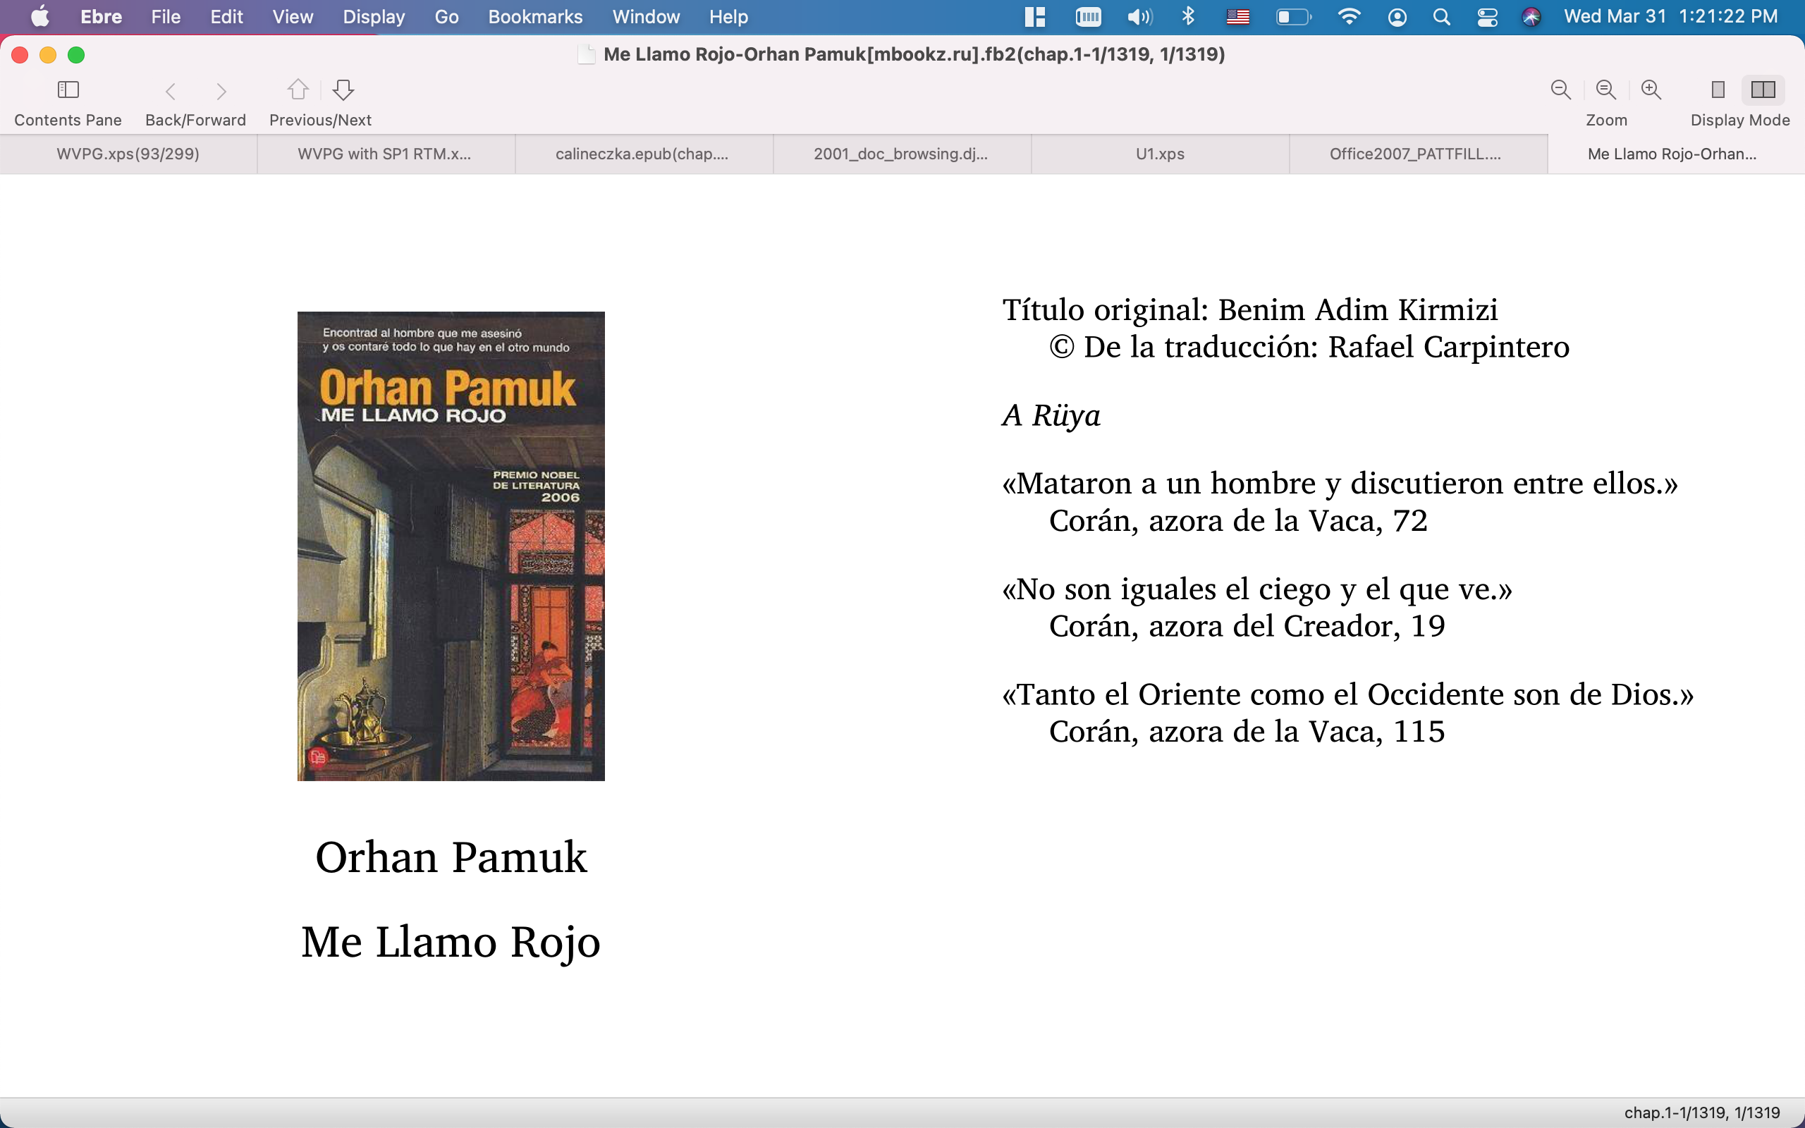Click the memory monitor menu bar icon
Viewport: 1805px width, 1128px height.
coord(1088,16)
